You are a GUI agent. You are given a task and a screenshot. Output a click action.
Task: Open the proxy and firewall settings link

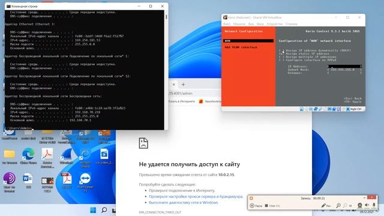point(196,196)
